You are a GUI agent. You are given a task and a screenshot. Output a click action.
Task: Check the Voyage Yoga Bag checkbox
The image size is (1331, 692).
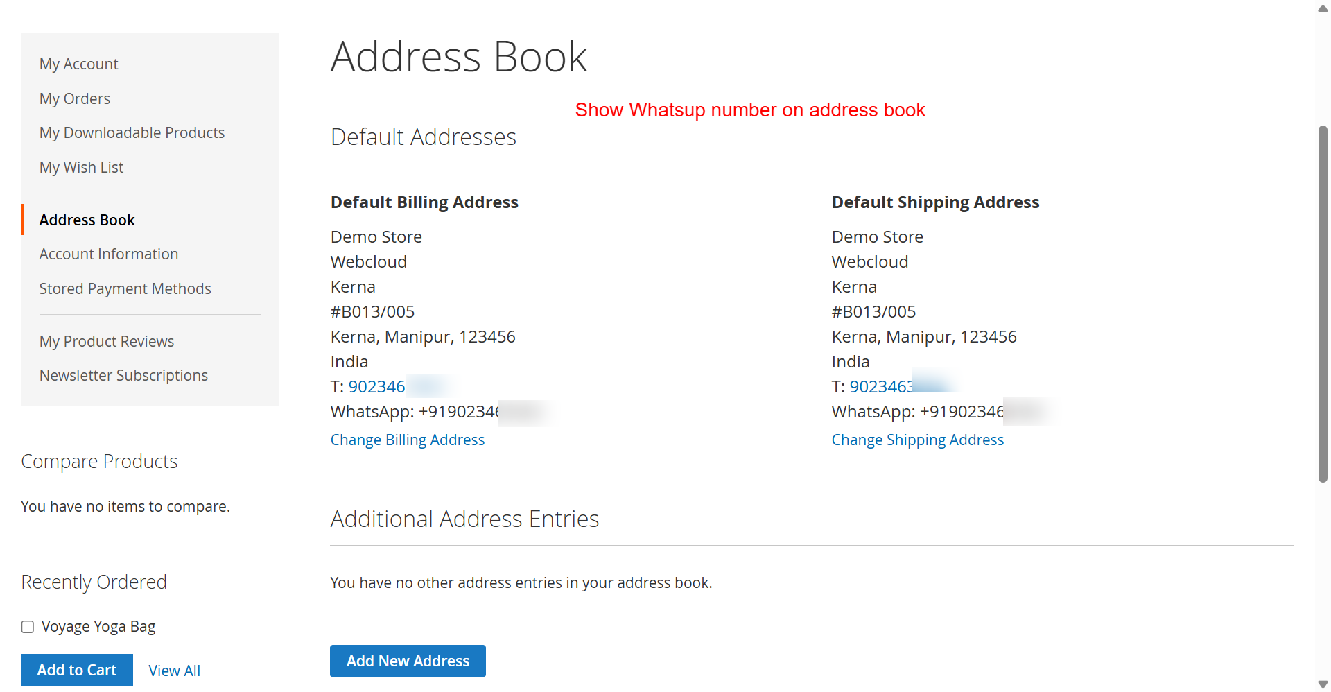[28, 627]
